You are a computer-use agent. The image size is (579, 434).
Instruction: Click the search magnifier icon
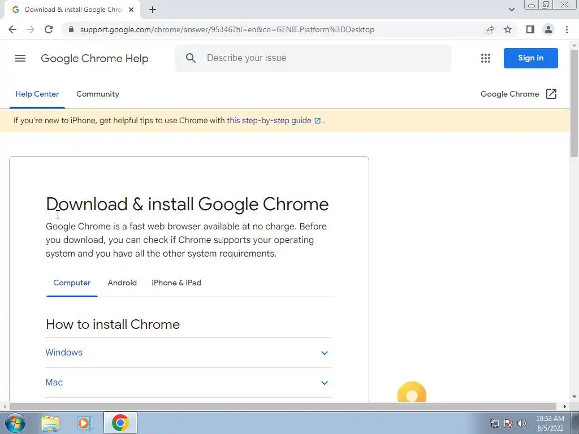(x=191, y=58)
